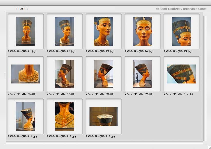
Task: Click the window resize grip corner
Action: [x=209, y=147]
